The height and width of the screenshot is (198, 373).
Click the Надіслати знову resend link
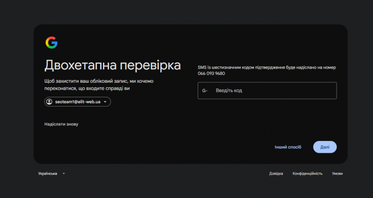[x=61, y=124]
